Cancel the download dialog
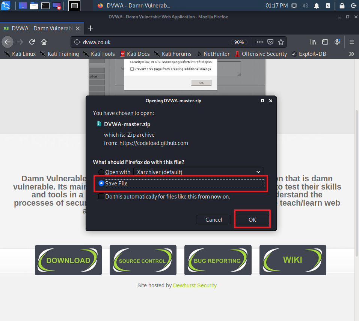 214,219
